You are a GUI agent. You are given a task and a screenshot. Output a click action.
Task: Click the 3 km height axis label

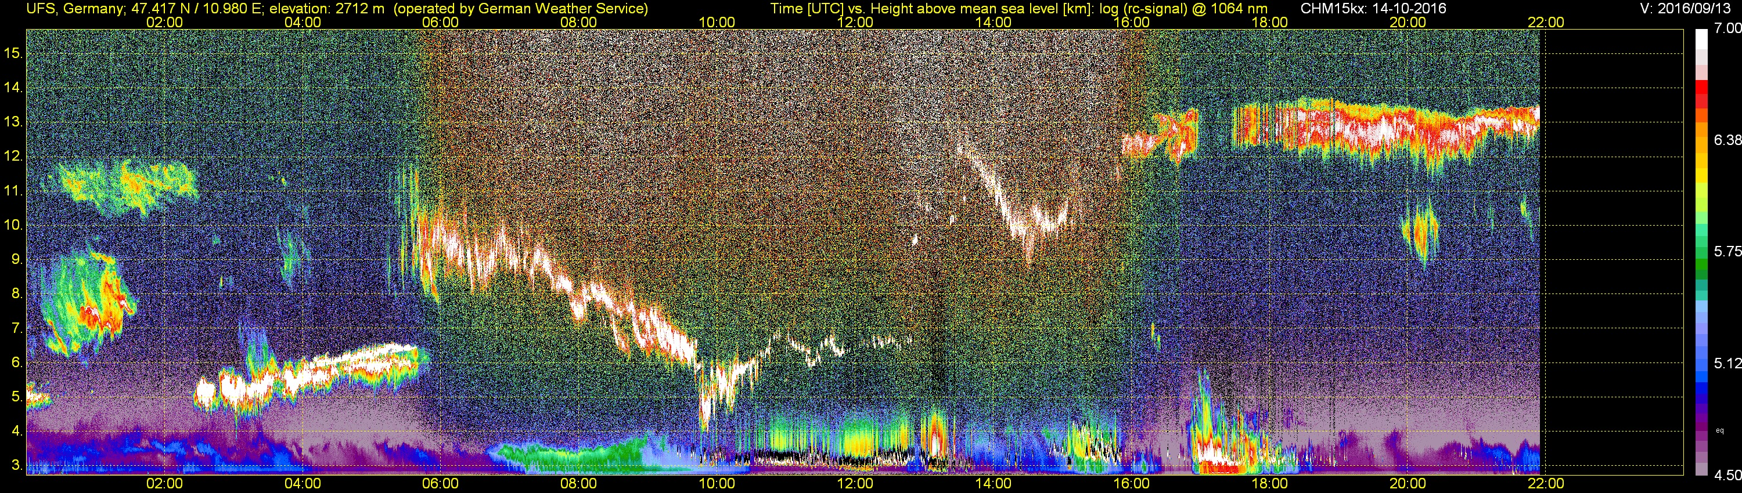point(16,465)
